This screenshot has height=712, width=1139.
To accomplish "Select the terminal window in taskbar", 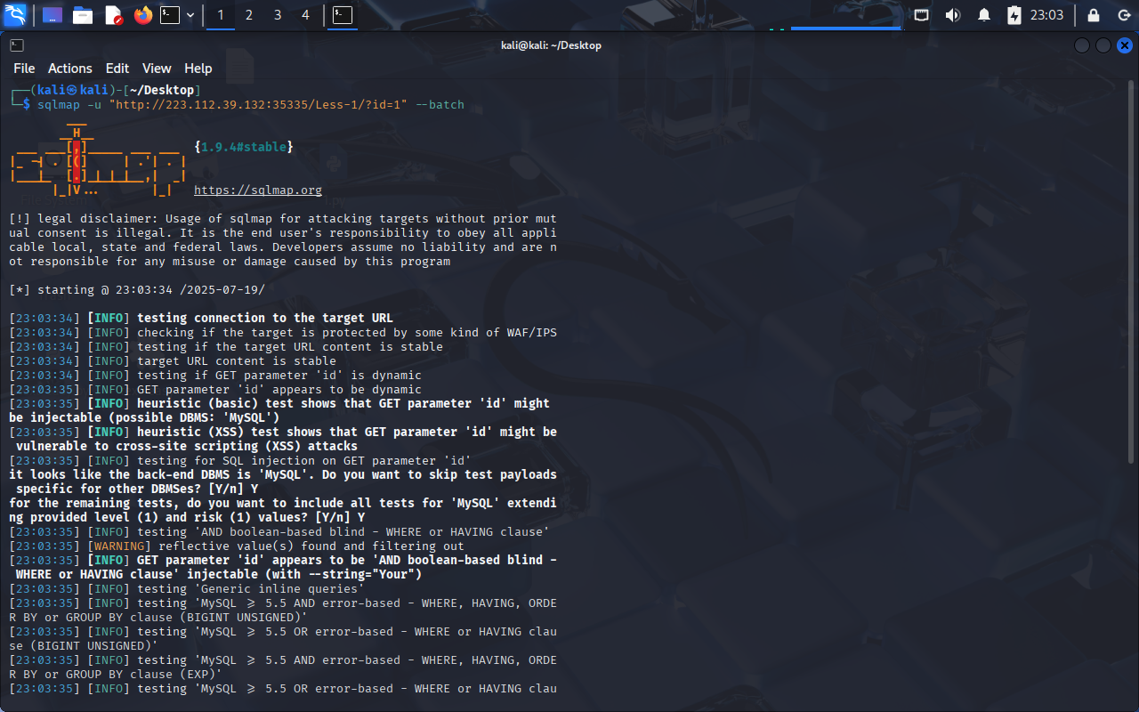I will click(343, 15).
